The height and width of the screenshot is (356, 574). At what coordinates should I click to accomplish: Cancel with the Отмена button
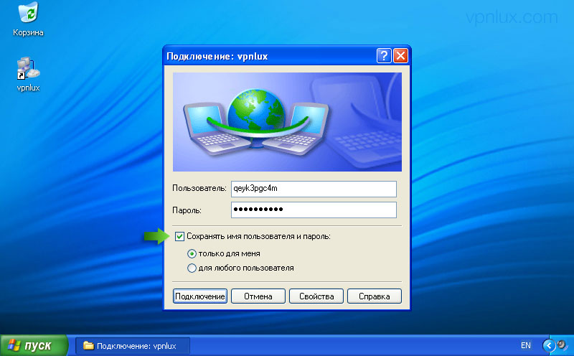(x=258, y=296)
